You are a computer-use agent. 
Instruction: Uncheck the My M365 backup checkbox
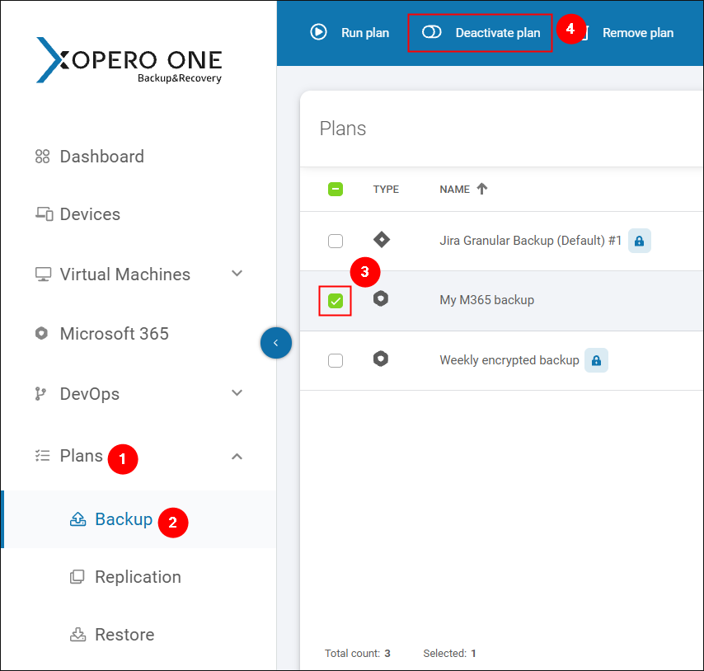click(x=335, y=301)
